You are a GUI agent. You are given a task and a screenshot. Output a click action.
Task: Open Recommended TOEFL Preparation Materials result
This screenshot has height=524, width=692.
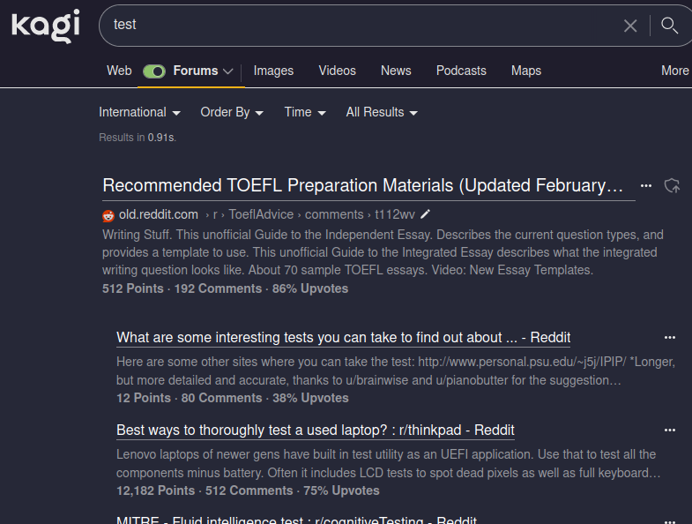tap(363, 186)
